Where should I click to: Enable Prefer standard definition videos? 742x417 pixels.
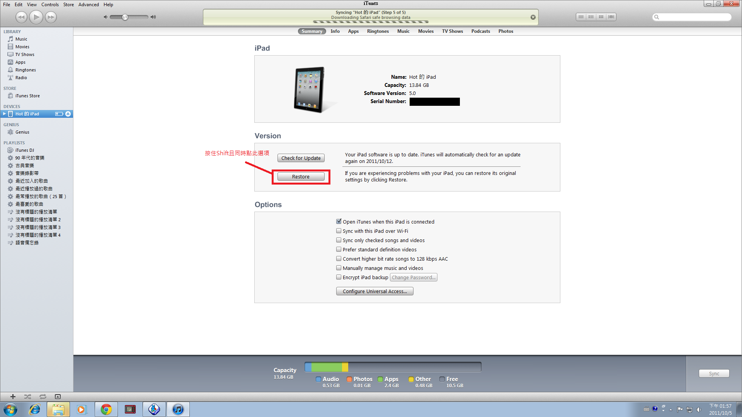point(339,249)
